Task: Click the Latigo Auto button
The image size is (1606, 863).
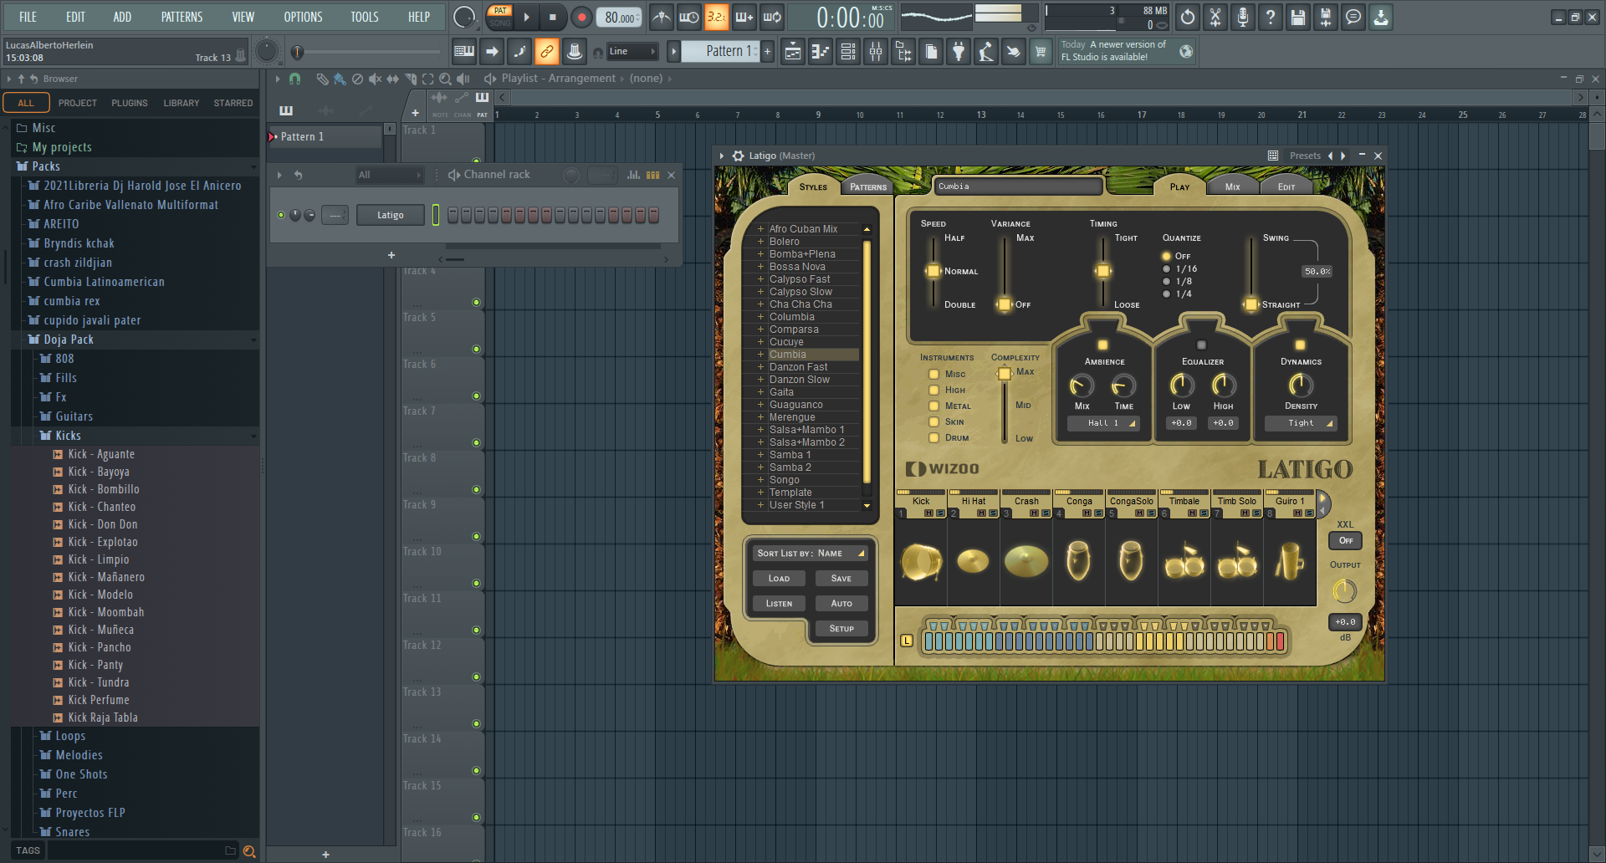Action: pos(841,604)
